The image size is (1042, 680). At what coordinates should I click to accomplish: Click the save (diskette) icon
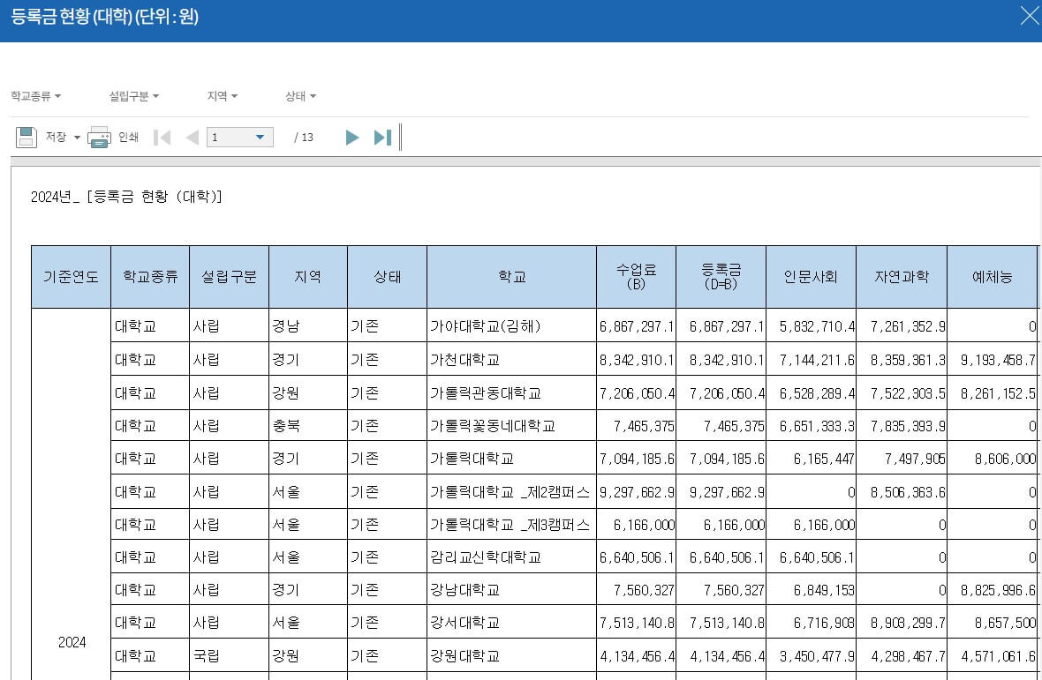(x=26, y=137)
